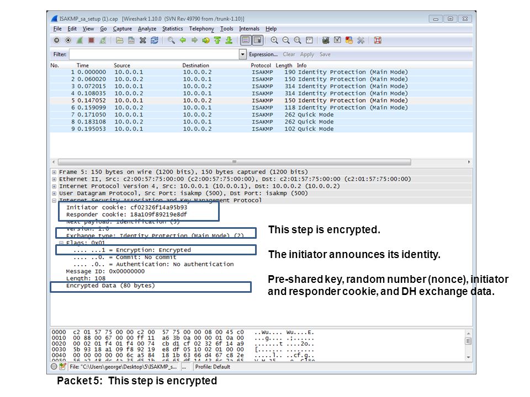Jump to the first packet

(x=218, y=40)
